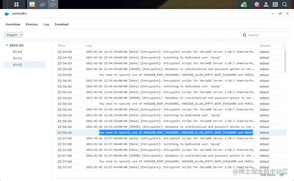This screenshot has width=294, height=181.
Task: Click the Export button
Action: [12, 35]
